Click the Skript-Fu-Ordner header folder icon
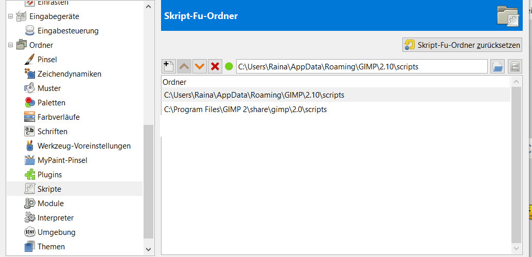This screenshot has height=257, width=532. pyautogui.click(x=508, y=16)
